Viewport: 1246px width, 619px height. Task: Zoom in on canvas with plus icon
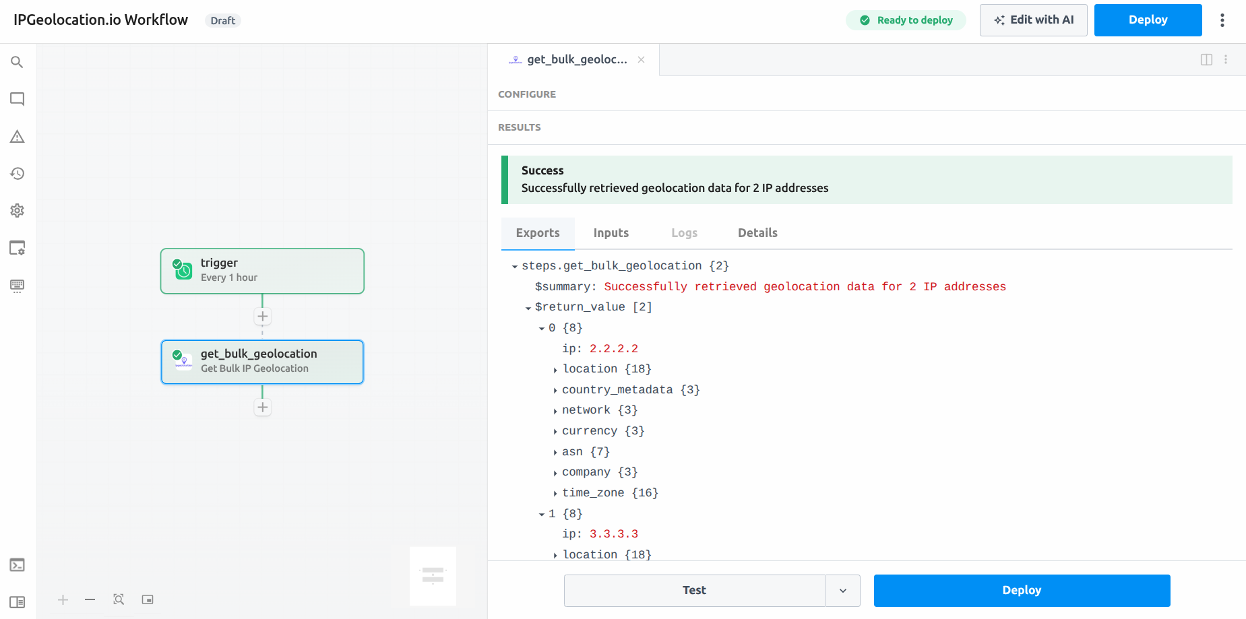[63, 599]
